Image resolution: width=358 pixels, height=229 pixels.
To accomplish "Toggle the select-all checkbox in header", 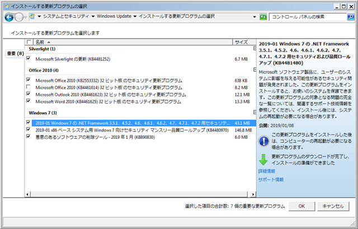I will pos(29,42).
